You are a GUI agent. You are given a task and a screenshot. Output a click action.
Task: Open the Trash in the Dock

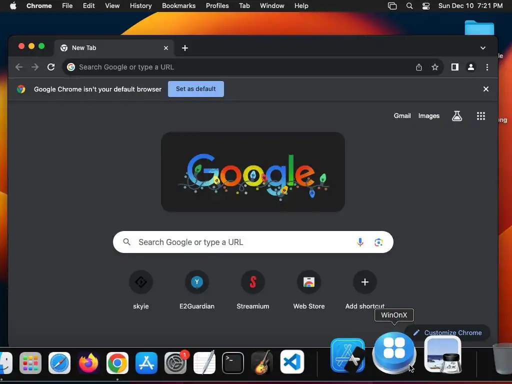[502, 358]
